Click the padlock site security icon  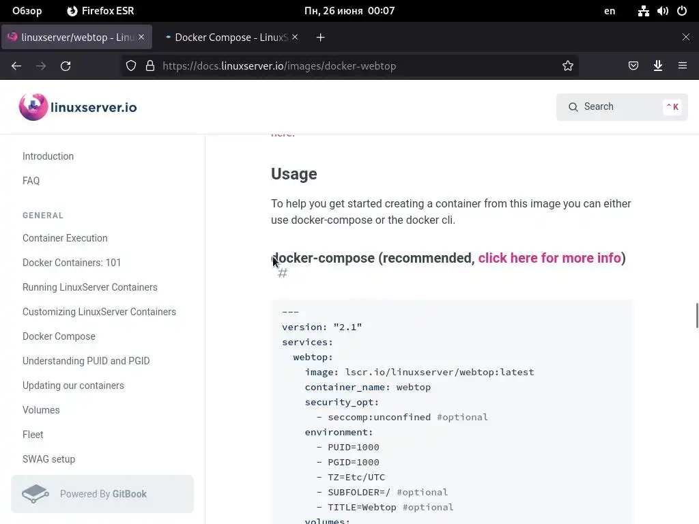pos(150,66)
